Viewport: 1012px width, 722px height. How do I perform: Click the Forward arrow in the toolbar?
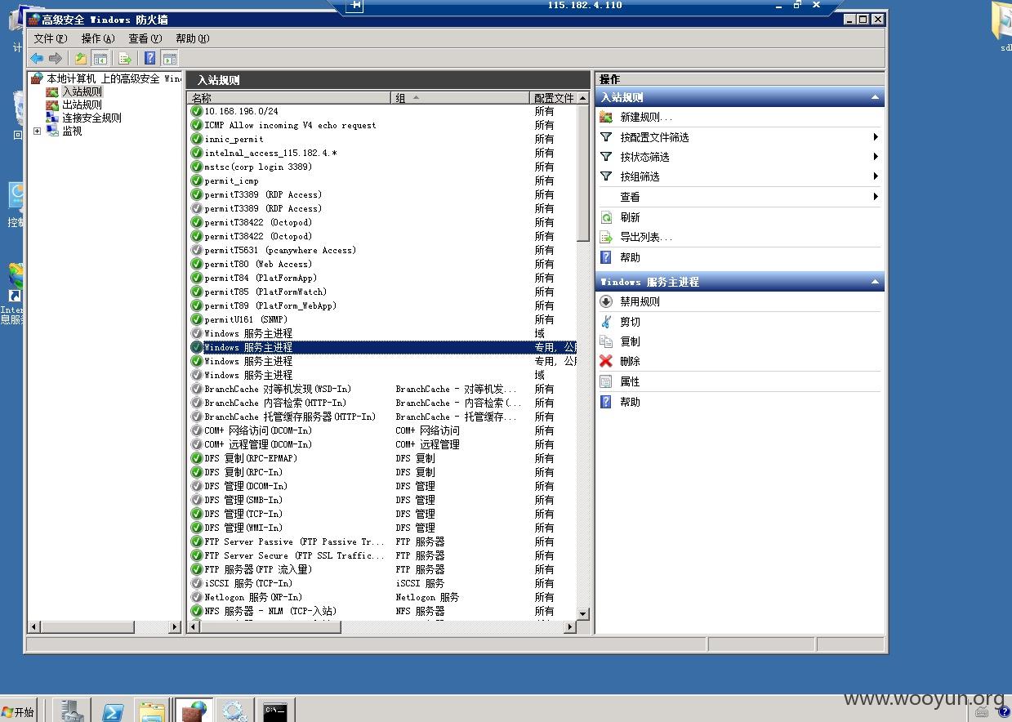tap(56, 58)
